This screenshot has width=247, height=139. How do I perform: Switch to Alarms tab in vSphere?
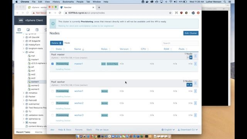click(39, 132)
